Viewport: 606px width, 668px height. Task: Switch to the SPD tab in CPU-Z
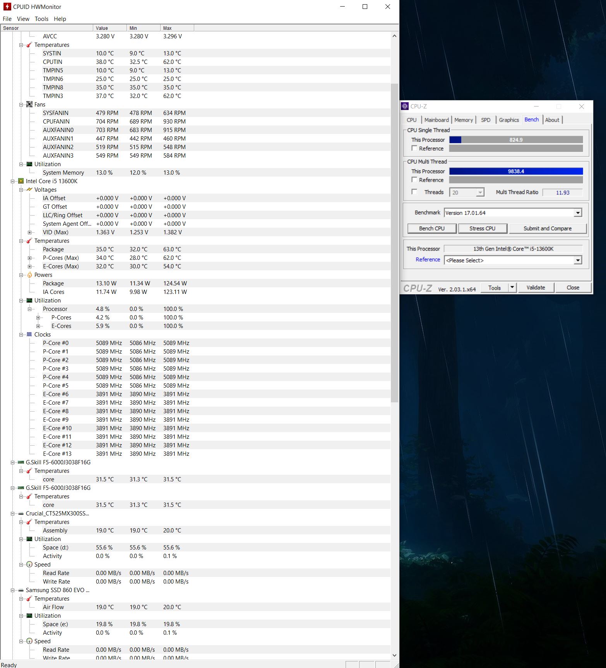pos(486,120)
